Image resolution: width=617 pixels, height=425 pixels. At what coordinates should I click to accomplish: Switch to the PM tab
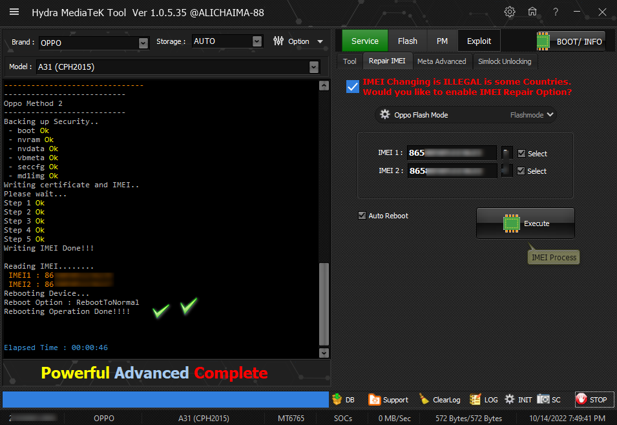tap(442, 41)
